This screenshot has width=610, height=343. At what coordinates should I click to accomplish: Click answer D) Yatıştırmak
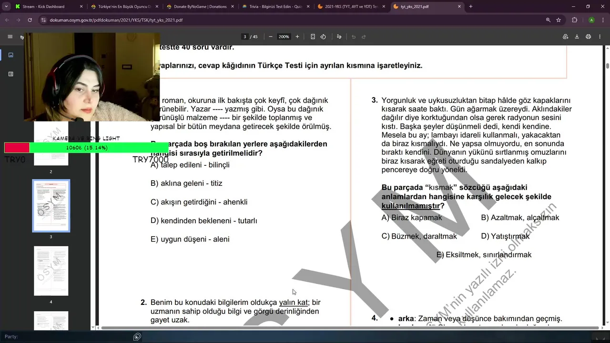505,236
